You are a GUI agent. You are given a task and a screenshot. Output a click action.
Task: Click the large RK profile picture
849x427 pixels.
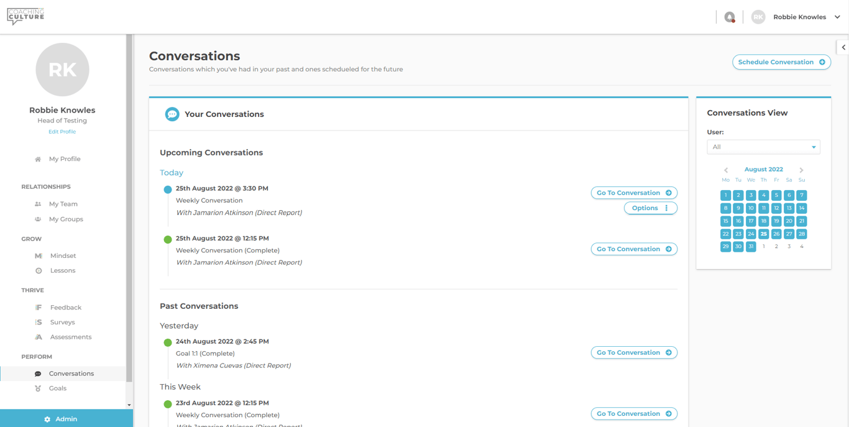tap(62, 70)
